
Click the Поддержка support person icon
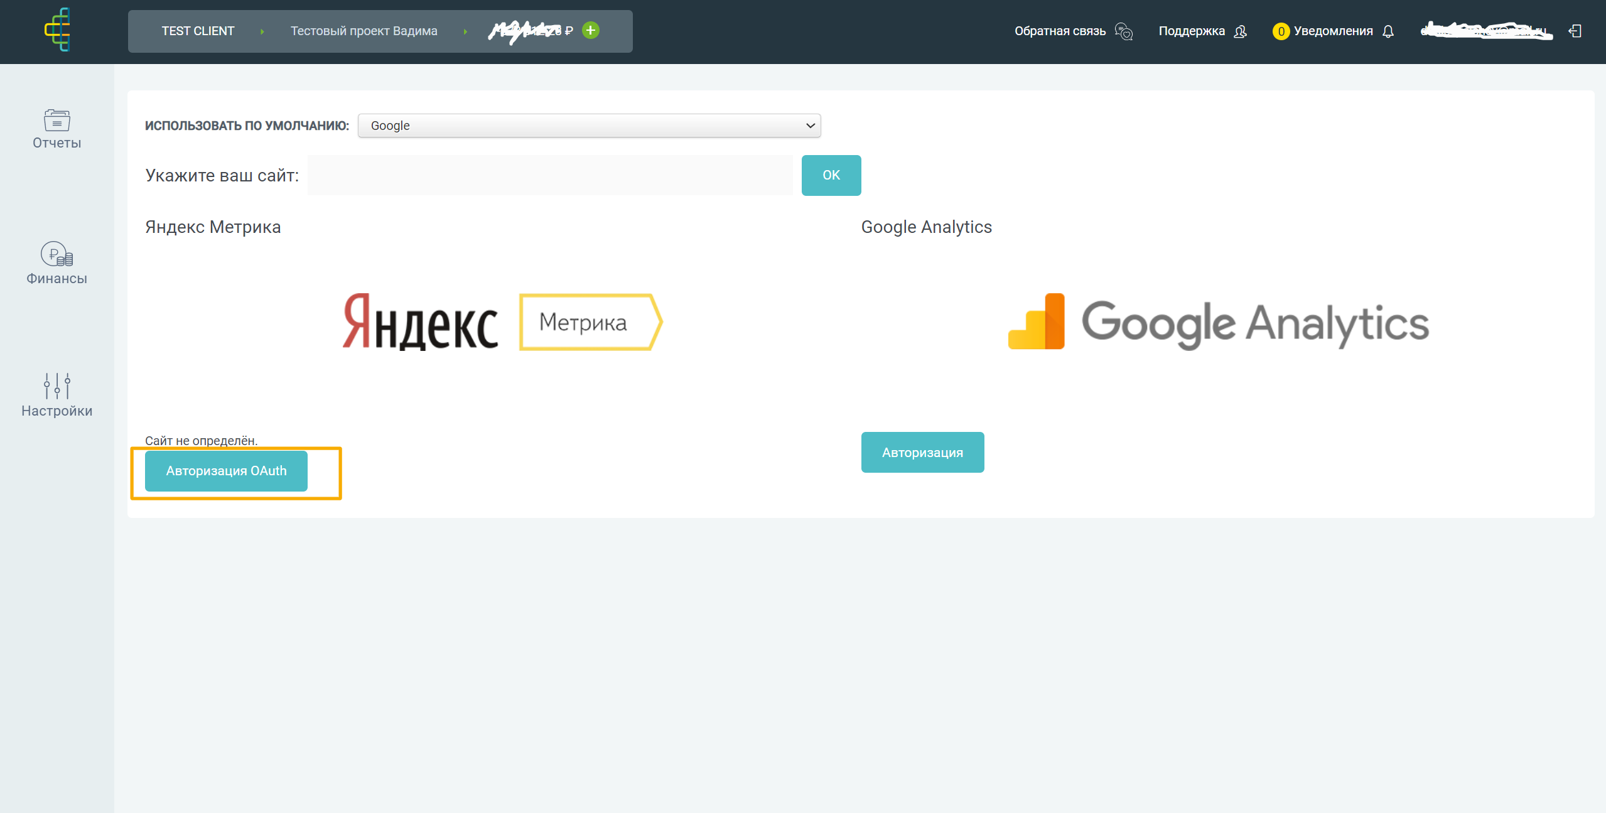1240,31
